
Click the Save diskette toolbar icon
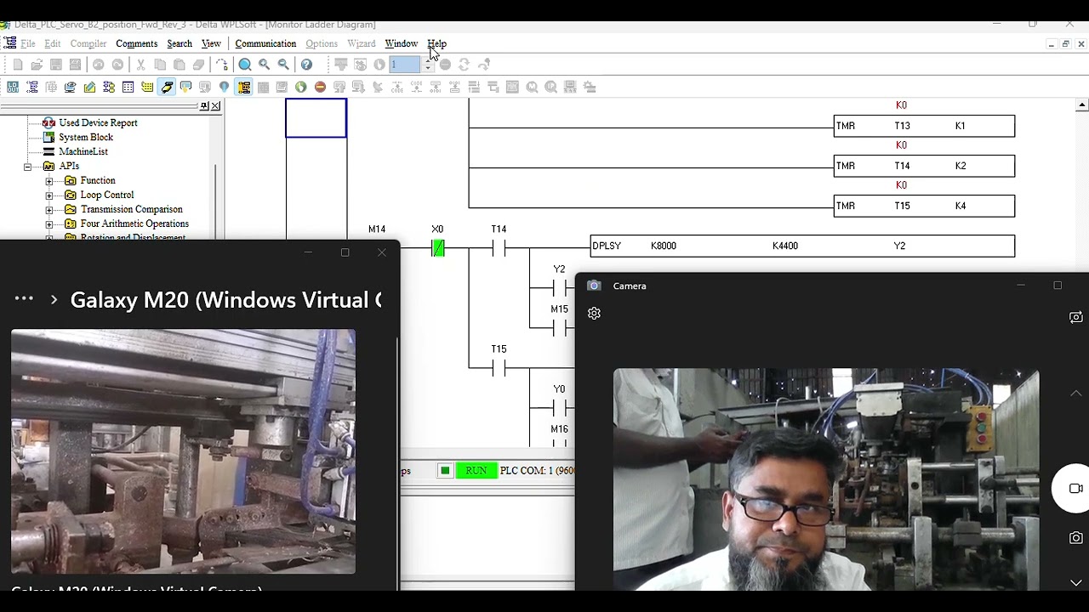click(56, 65)
